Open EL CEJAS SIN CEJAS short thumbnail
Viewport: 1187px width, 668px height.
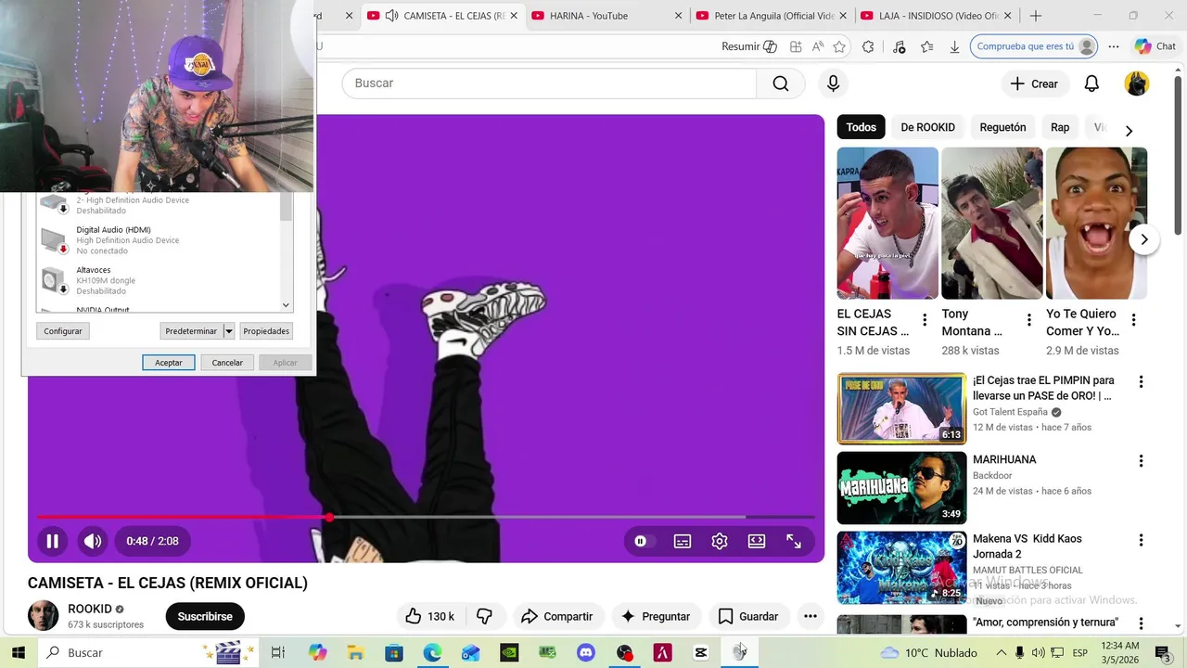[x=887, y=223]
